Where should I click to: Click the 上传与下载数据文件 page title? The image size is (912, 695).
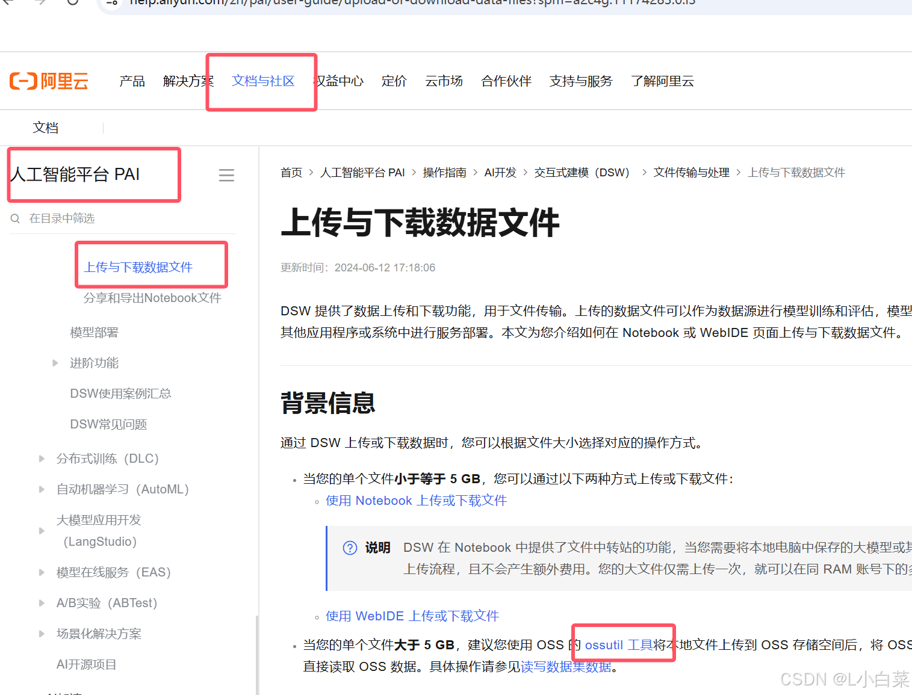(420, 222)
